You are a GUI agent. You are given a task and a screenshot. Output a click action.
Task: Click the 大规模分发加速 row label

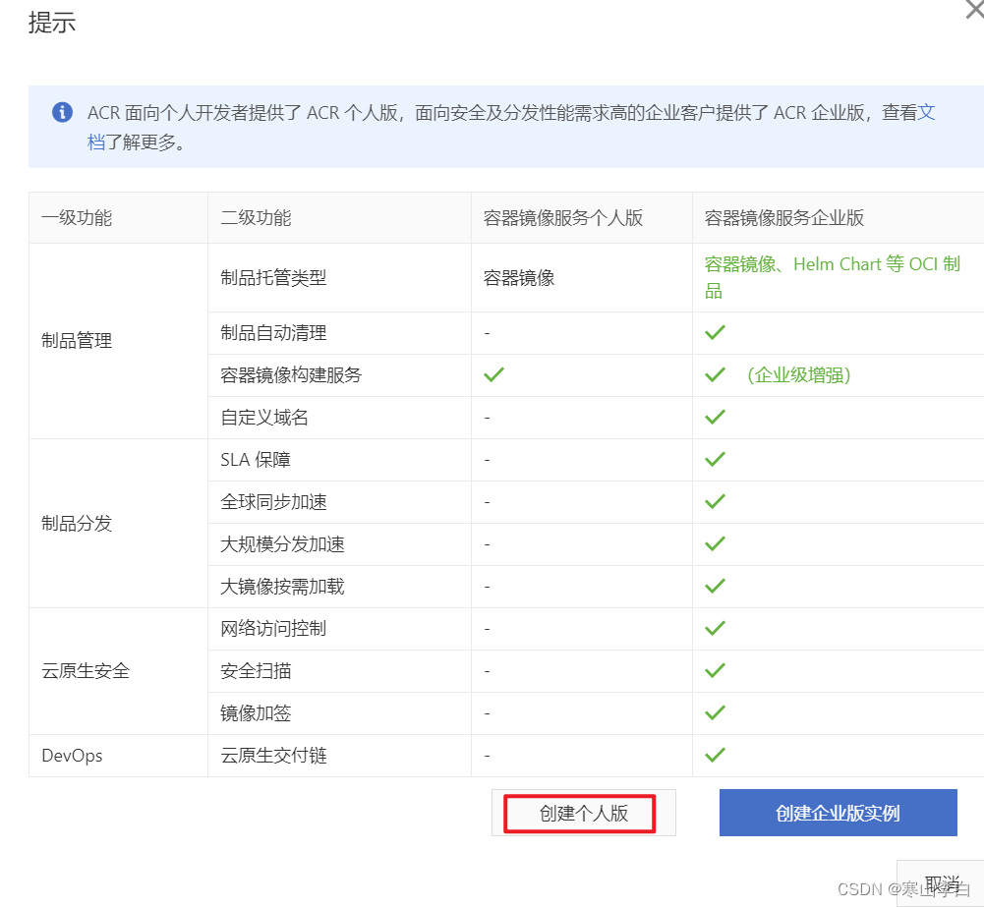point(282,543)
